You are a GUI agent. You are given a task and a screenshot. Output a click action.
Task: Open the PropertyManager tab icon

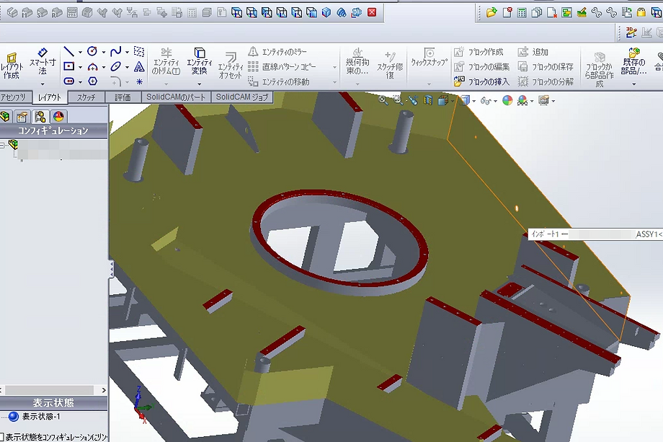22,116
